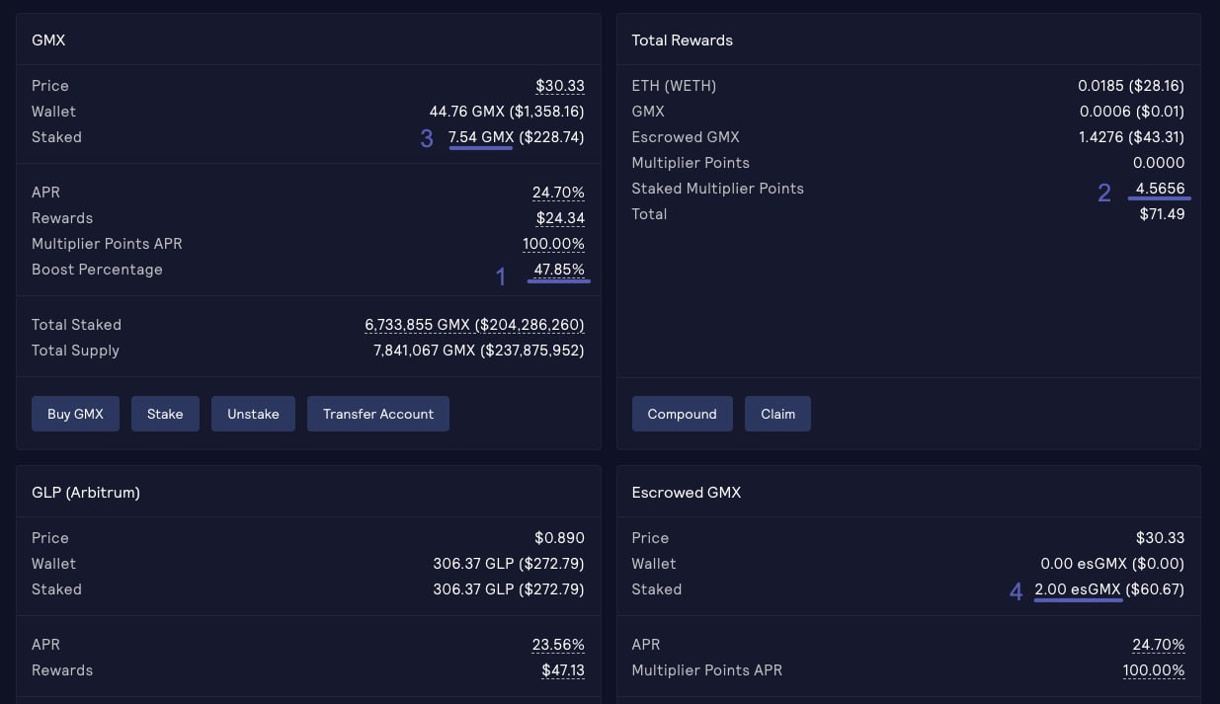Click the Total Supply 7,841,067 GMX value
Viewport: 1220px width, 704px height.
478,351
